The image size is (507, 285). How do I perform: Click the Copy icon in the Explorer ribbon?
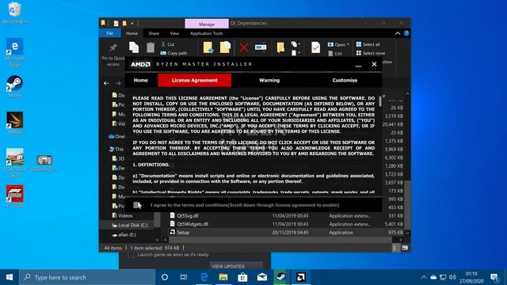134,47
